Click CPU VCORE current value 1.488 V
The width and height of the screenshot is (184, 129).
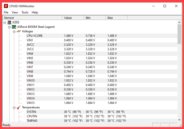coord(68,36)
